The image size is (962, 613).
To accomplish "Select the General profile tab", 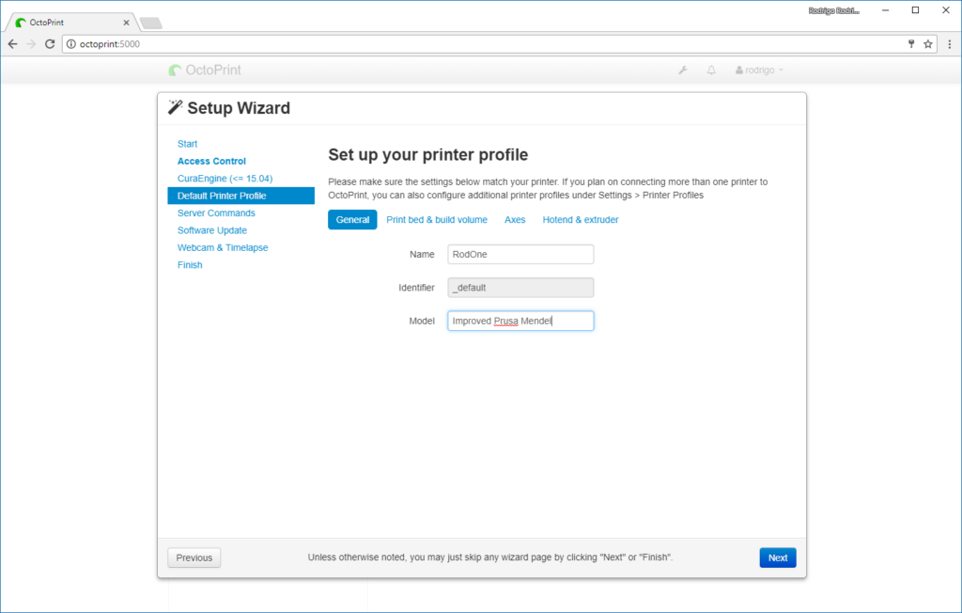I will coord(353,219).
